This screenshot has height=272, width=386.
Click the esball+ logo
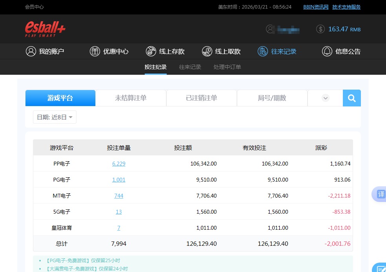pos(44,29)
